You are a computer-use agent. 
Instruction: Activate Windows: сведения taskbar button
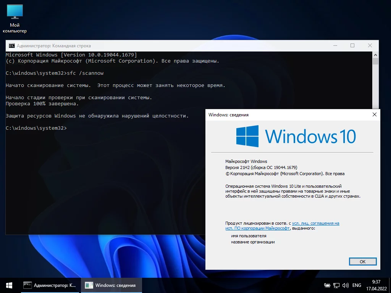(111, 285)
